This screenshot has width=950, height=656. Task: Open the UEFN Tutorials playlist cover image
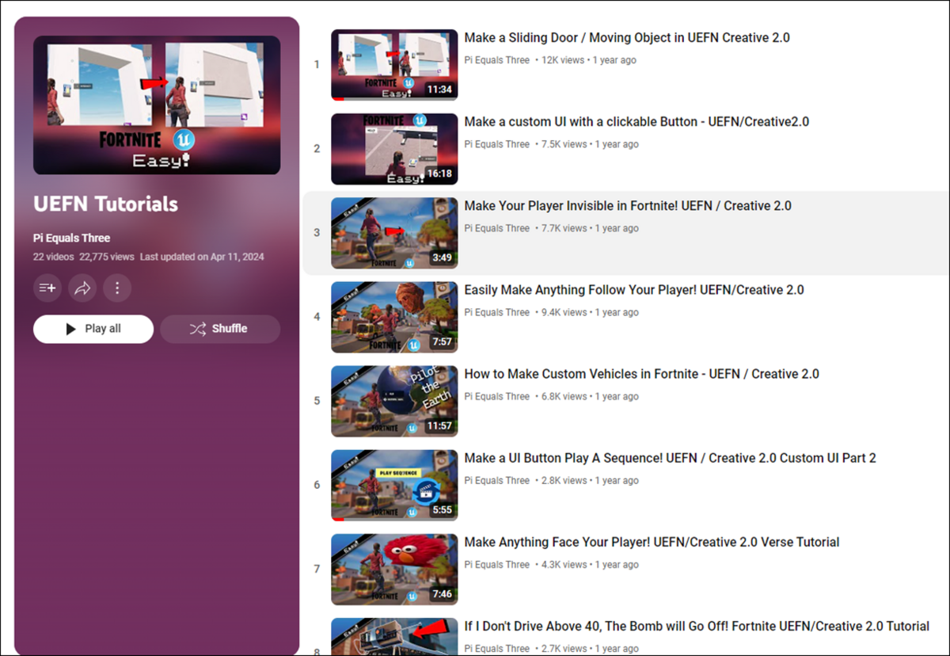point(157,105)
